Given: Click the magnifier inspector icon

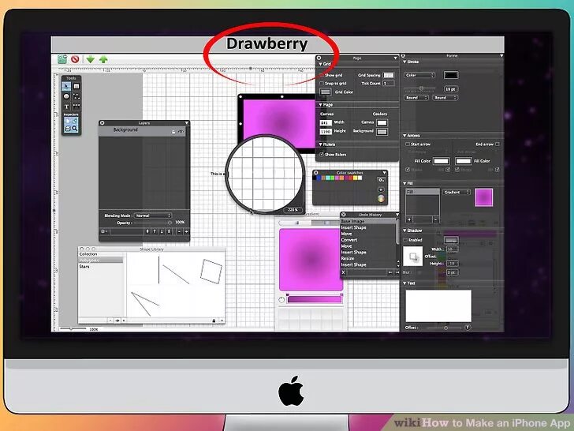Looking at the screenshot, I should pos(75,128).
